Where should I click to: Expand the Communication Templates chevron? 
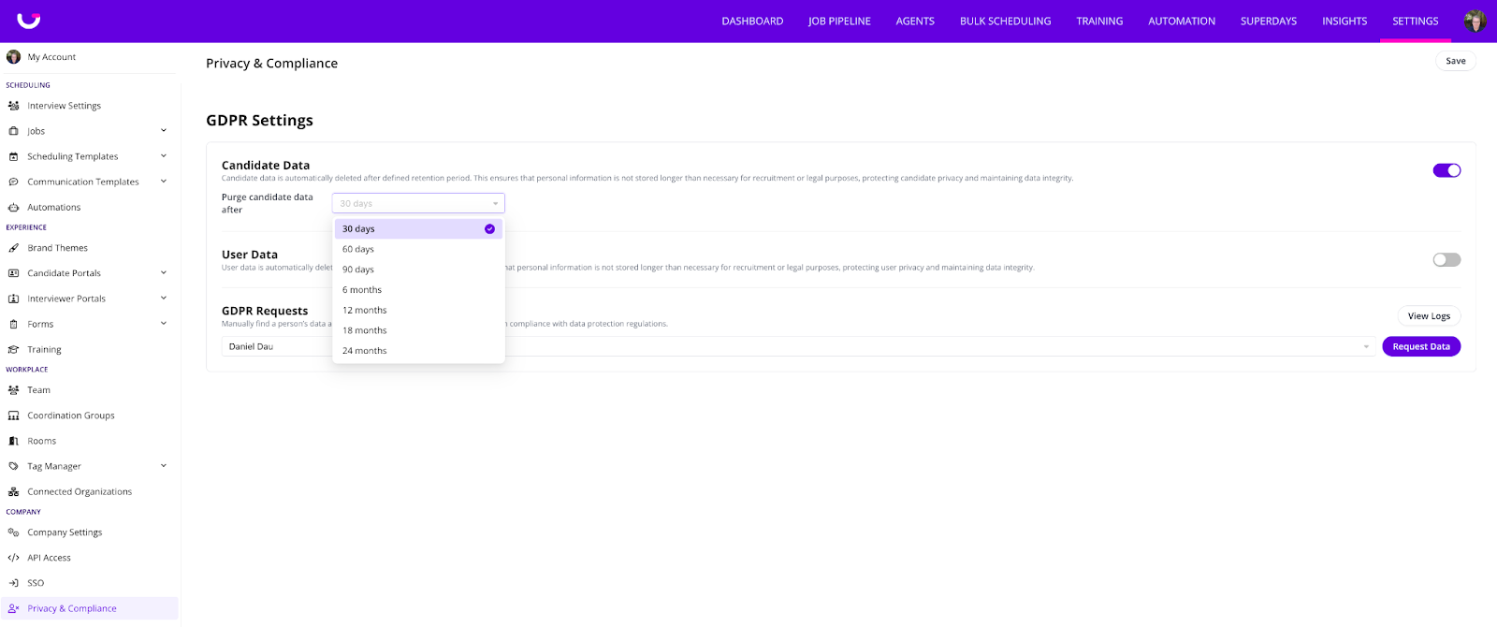pyautogui.click(x=164, y=182)
